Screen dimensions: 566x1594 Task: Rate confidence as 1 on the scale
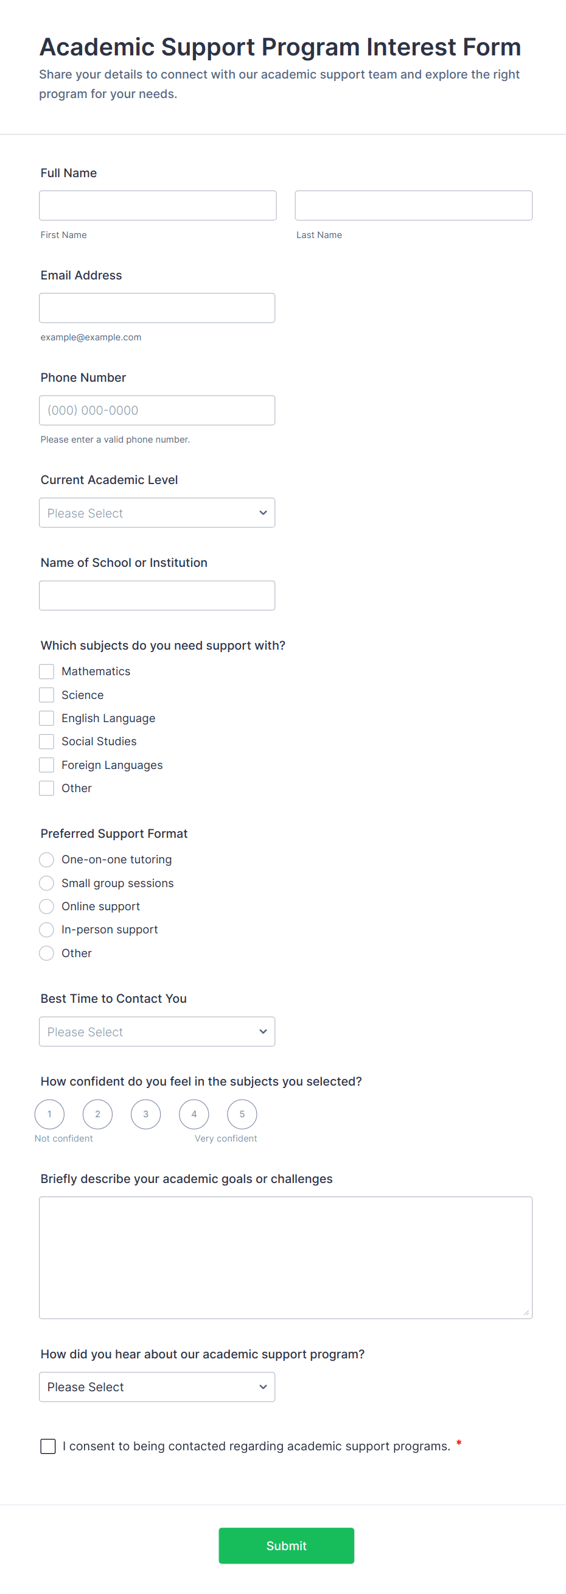click(49, 1114)
